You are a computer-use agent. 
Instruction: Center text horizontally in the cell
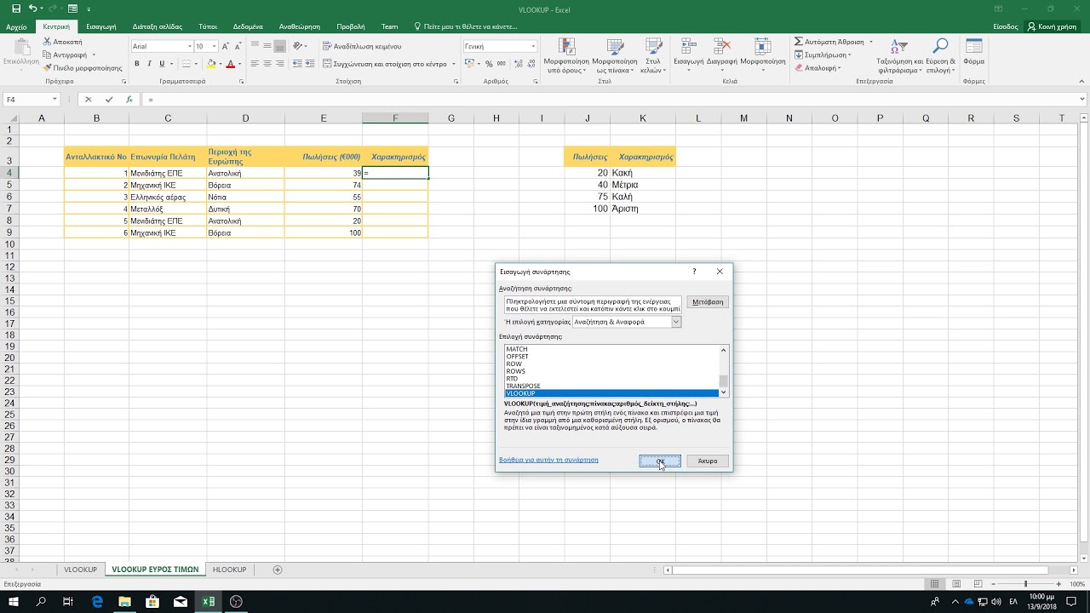(x=267, y=64)
